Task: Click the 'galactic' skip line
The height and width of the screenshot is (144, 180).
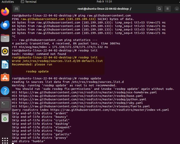Action: point(41,134)
